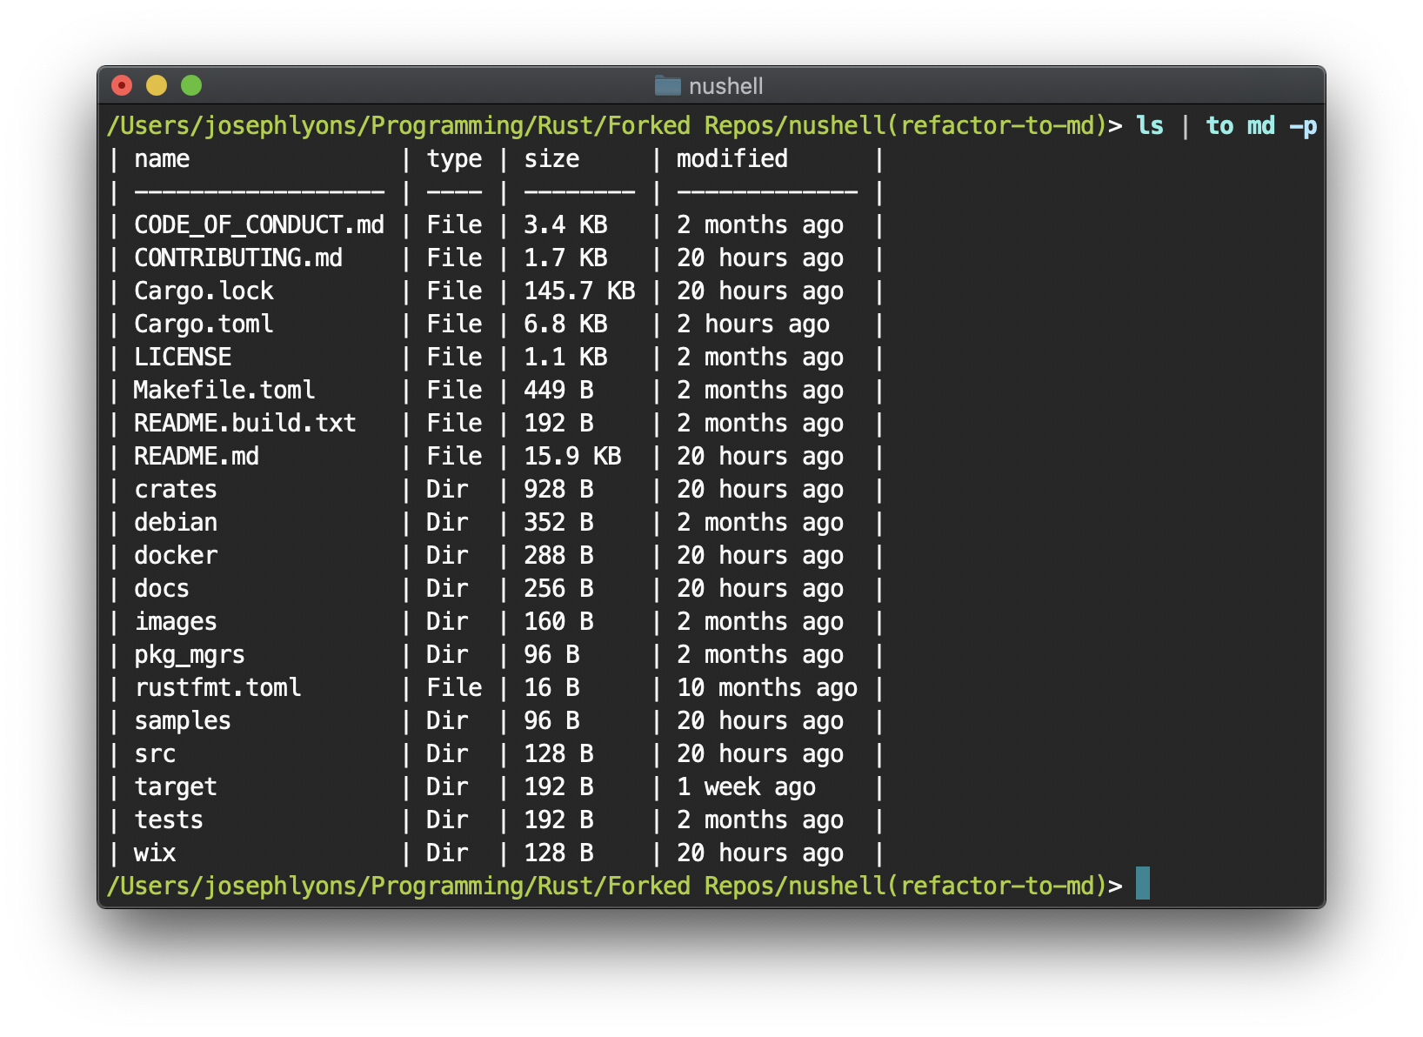1423x1037 pixels.
Task: Click the "352 B" size value
Action: [558, 523]
